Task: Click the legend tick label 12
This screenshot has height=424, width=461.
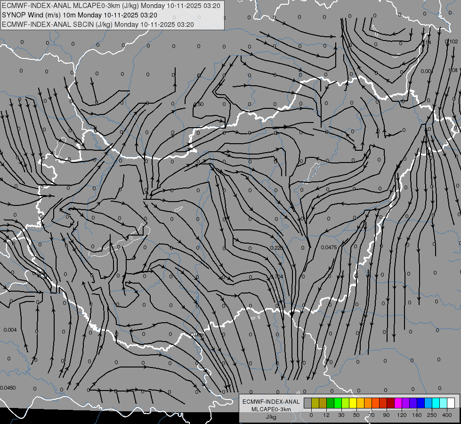Action: (326, 415)
